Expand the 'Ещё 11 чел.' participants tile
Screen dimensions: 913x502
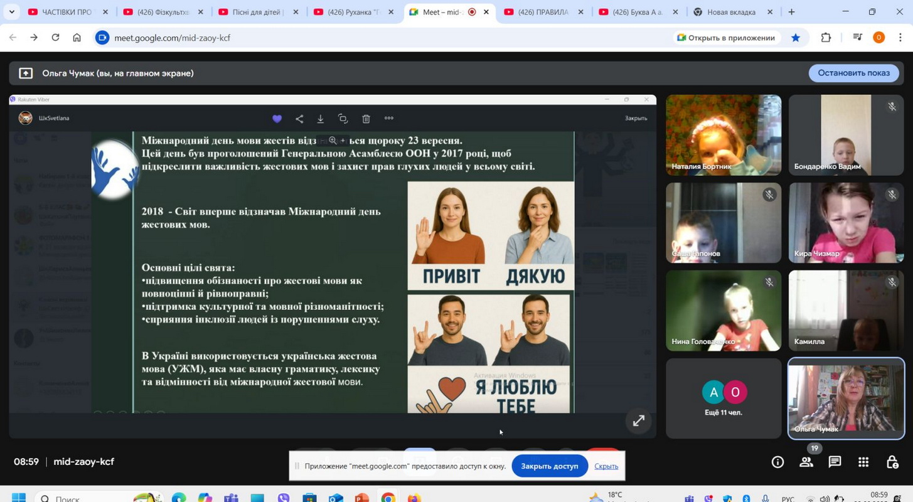tap(723, 398)
